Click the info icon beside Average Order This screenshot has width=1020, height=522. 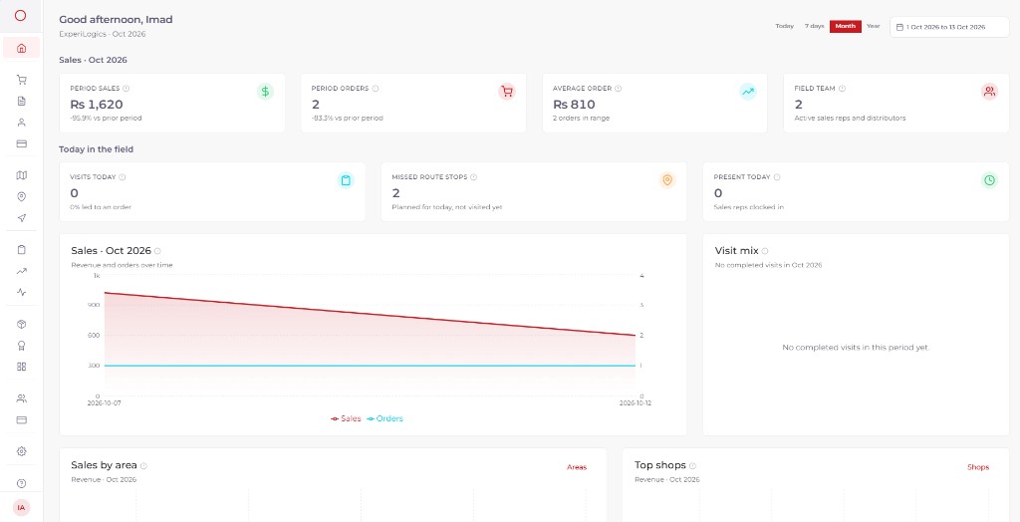pyautogui.click(x=618, y=89)
